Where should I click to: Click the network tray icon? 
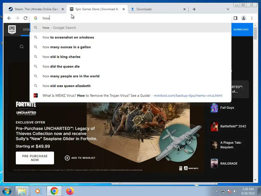point(223,191)
